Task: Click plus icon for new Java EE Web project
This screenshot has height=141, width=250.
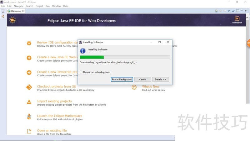Action: [29, 58]
